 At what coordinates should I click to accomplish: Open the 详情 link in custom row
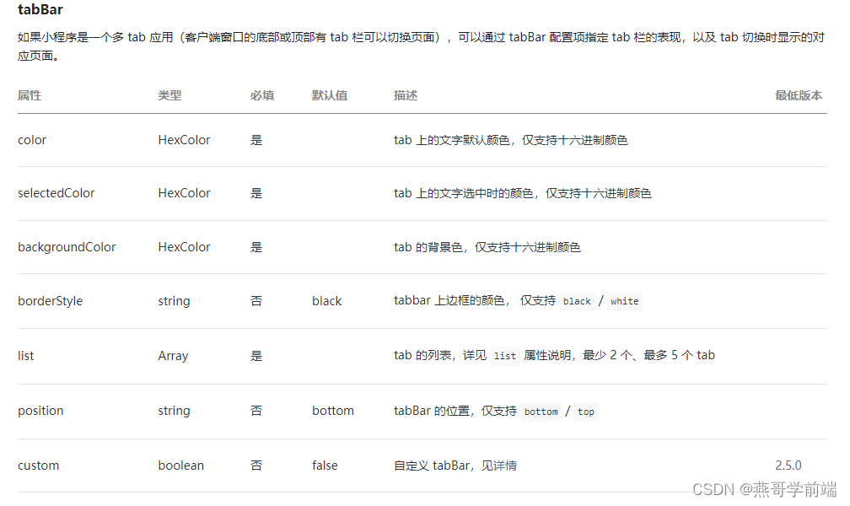click(x=504, y=466)
